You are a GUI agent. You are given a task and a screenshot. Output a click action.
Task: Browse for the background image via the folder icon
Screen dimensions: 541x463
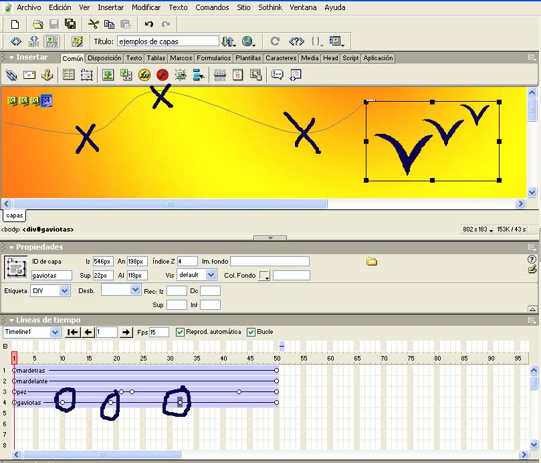(x=372, y=262)
